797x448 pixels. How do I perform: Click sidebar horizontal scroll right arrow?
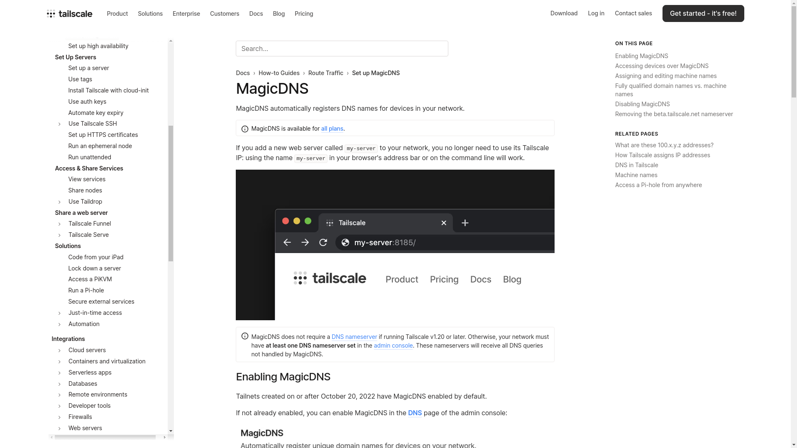[x=164, y=437]
